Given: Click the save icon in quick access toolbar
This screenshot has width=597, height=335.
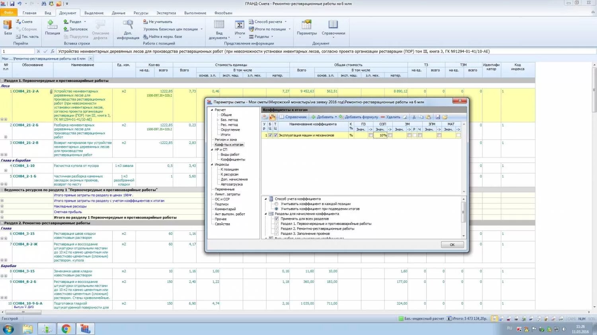Looking at the screenshot, I should [12, 4].
